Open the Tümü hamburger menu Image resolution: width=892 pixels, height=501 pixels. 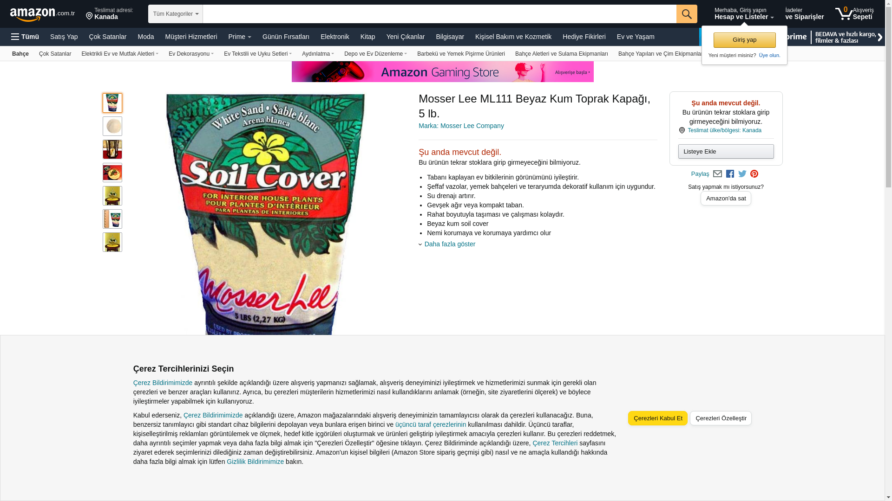(25, 37)
